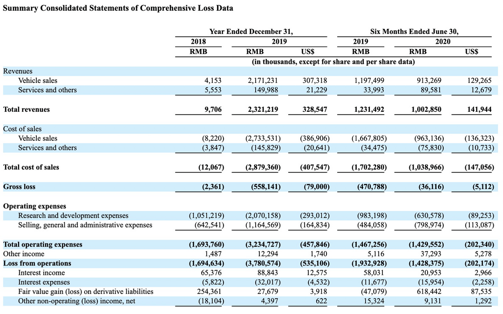The image size is (503, 314).
Task: Select the value 33,993
Action: [374, 90]
